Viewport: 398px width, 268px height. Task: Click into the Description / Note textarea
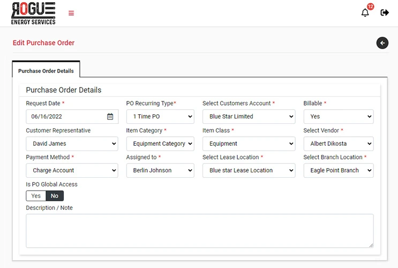[199, 231]
